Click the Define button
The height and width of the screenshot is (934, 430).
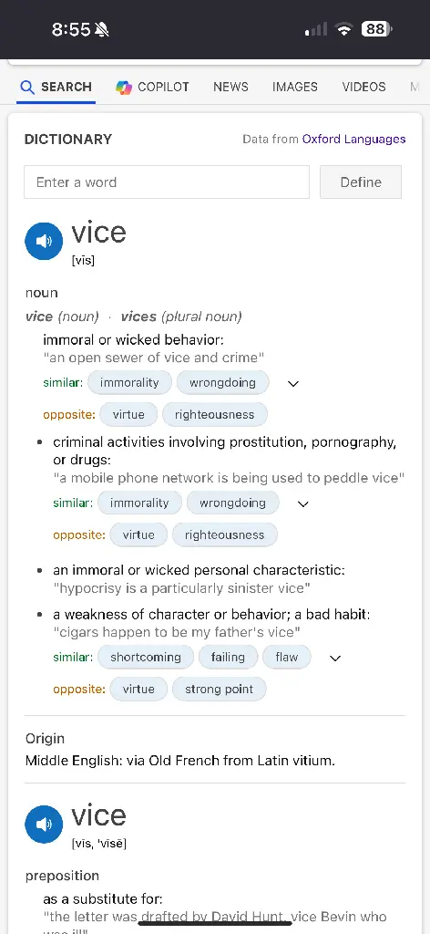point(361,182)
